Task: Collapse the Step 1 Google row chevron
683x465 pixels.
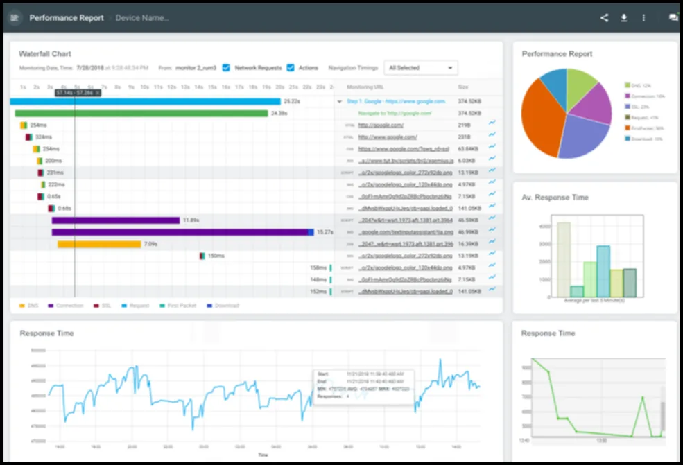Action: (x=339, y=101)
